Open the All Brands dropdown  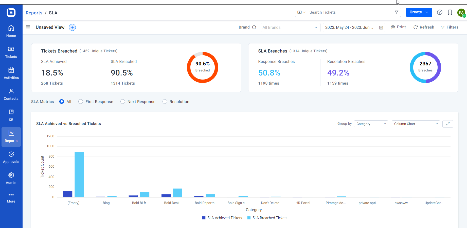pyautogui.click(x=290, y=28)
